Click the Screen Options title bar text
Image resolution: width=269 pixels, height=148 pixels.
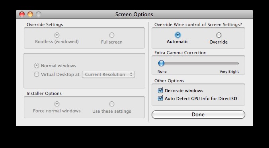[134, 15]
